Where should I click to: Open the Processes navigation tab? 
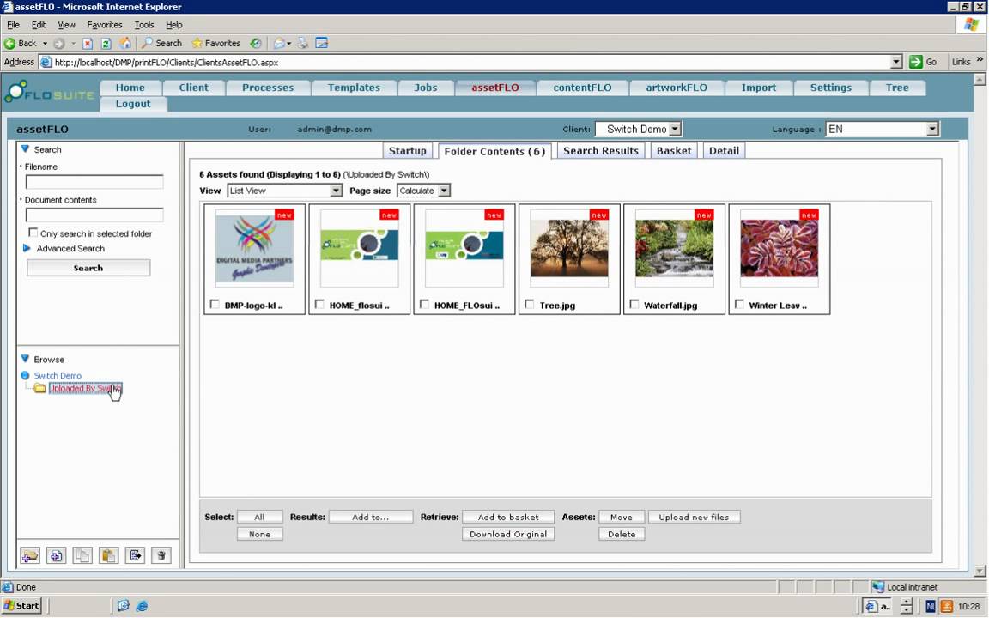point(268,88)
